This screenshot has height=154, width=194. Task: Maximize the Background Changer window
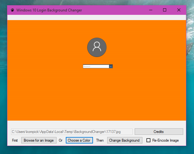(165, 10)
